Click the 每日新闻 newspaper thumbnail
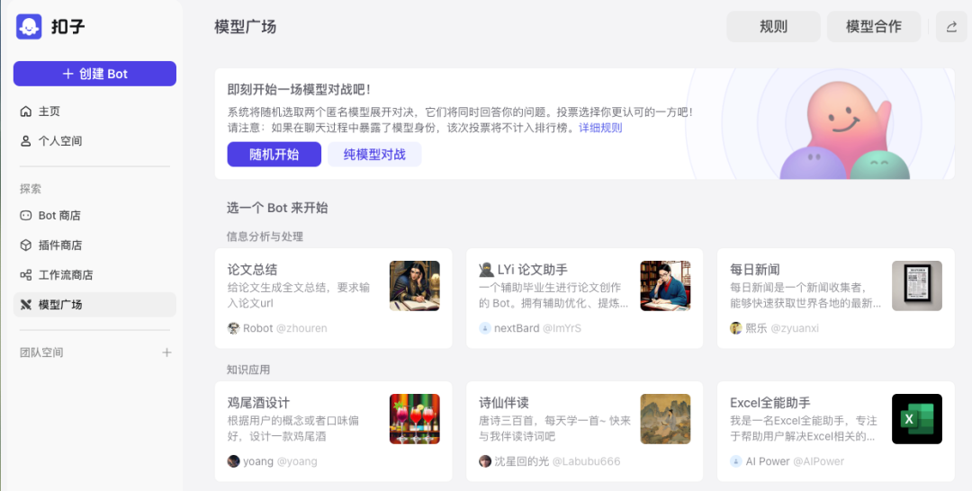 [x=917, y=285]
